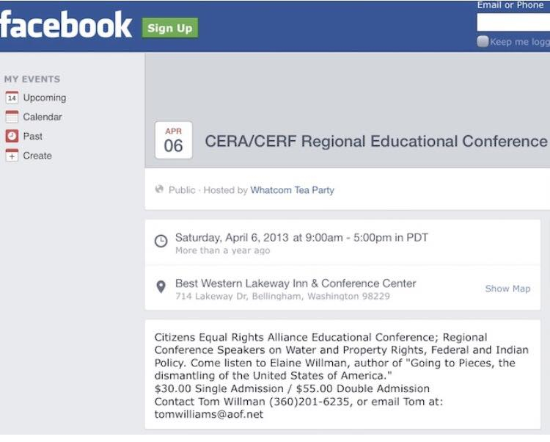
Task: Click Best Western Lakeway Inn venue name
Action: pyautogui.click(x=296, y=283)
